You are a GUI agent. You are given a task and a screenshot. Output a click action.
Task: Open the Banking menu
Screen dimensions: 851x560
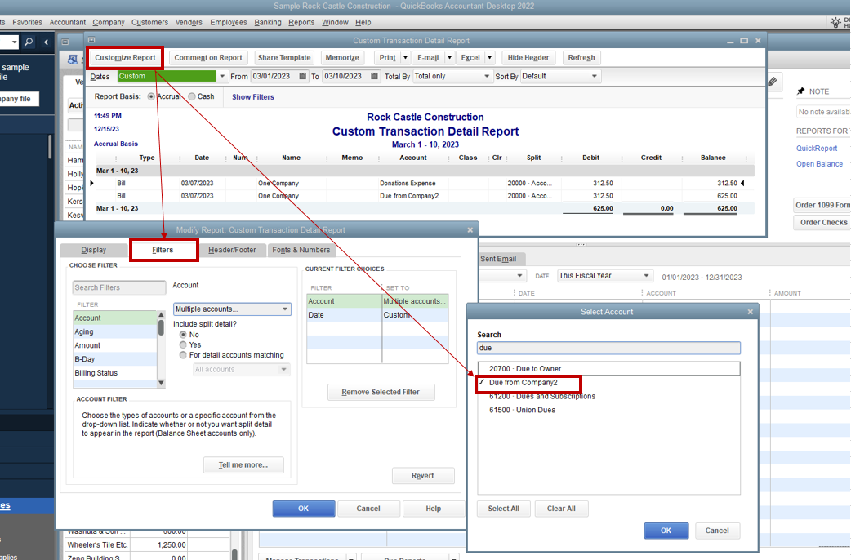[x=268, y=22]
